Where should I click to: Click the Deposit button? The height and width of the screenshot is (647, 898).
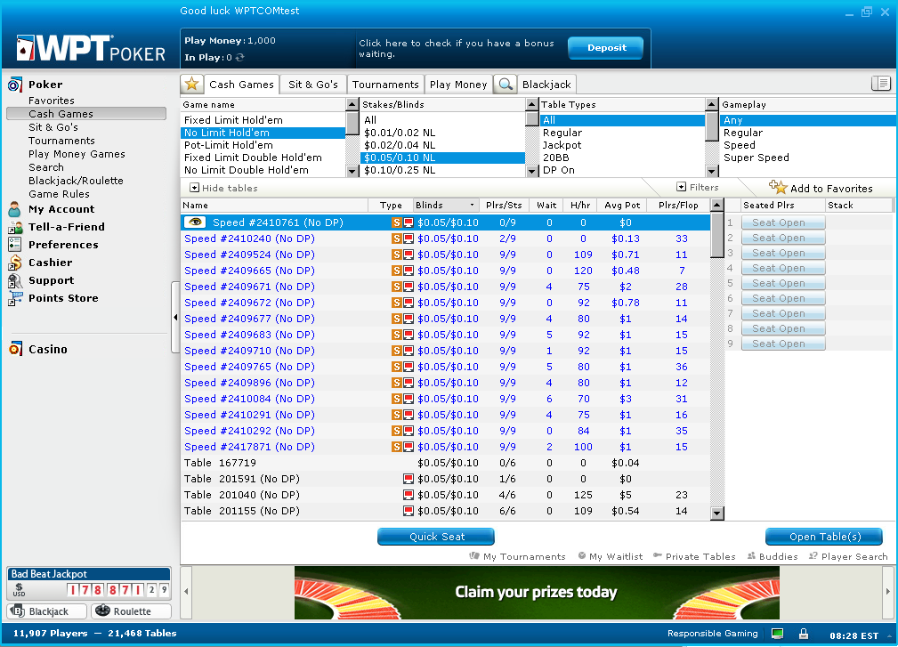click(x=606, y=48)
